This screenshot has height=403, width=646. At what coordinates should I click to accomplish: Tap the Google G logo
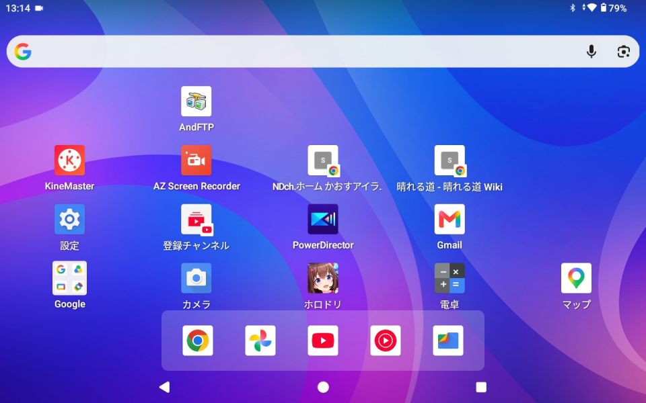point(23,52)
